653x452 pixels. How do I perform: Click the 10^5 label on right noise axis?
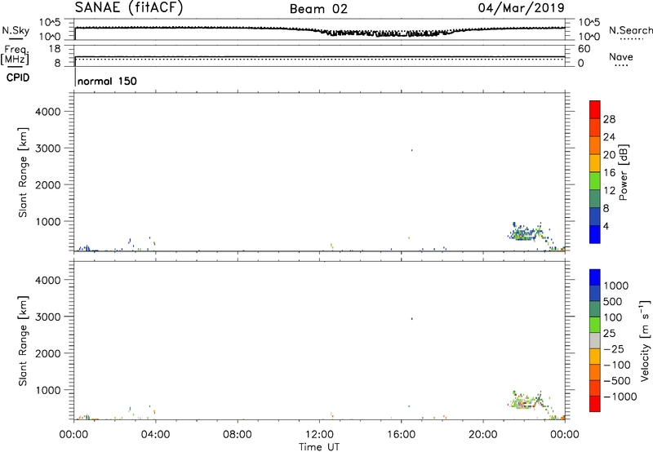click(589, 23)
